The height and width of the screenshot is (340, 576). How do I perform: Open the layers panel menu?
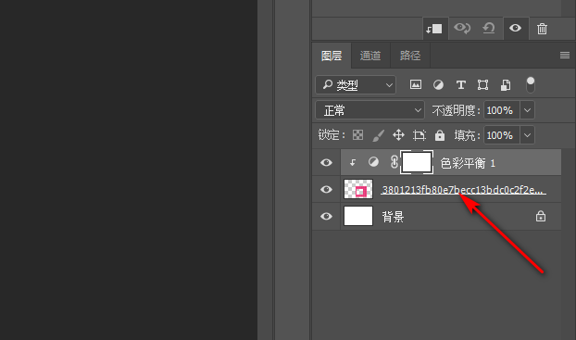[x=565, y=56]
